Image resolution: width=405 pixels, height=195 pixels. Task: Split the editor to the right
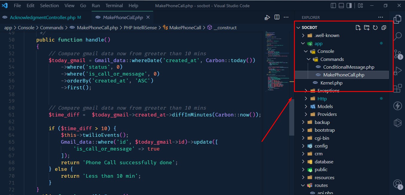click(x=277, y=18)
